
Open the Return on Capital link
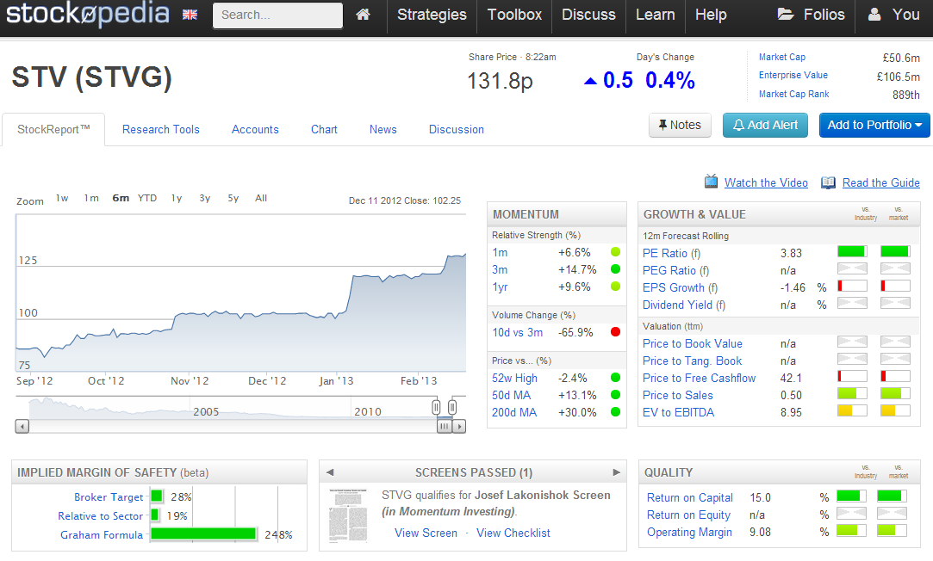[x=690, y=498]
